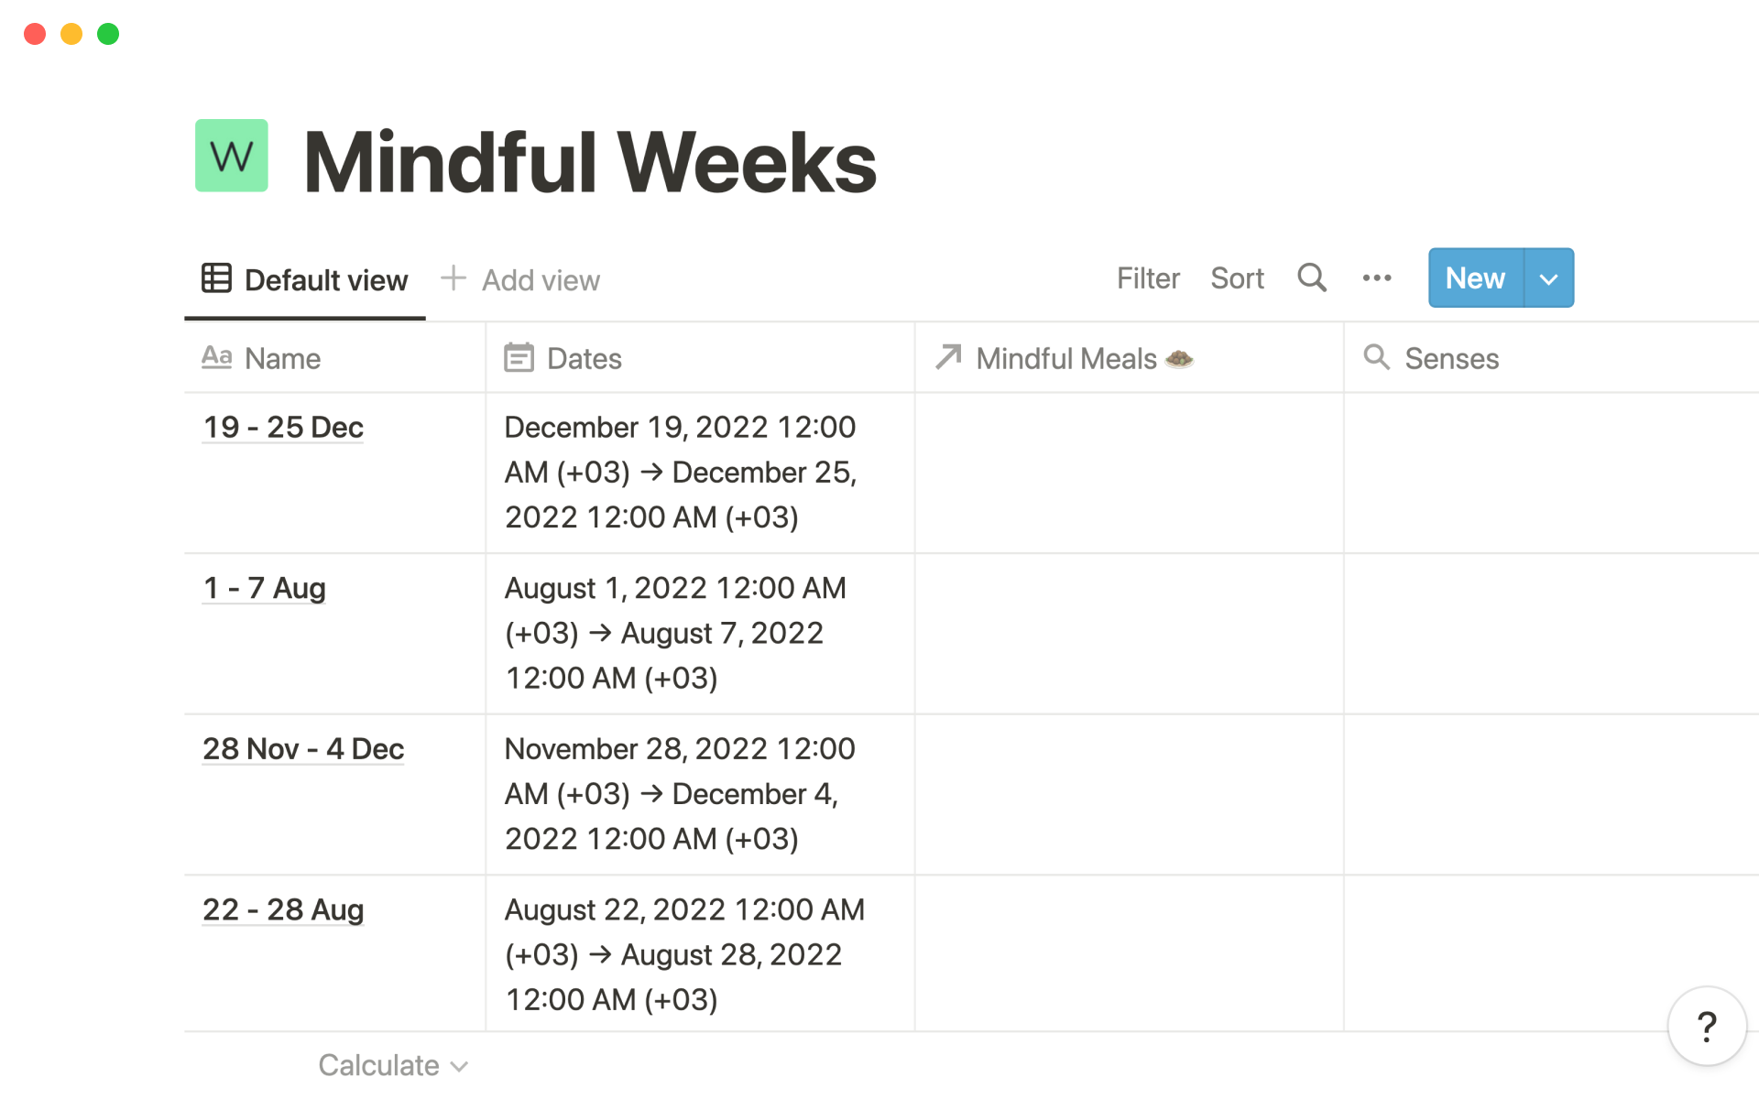Expand the dropdown arrow next to New
Viewport: 1759px width, 1099px height.
tap(1548, 278)
